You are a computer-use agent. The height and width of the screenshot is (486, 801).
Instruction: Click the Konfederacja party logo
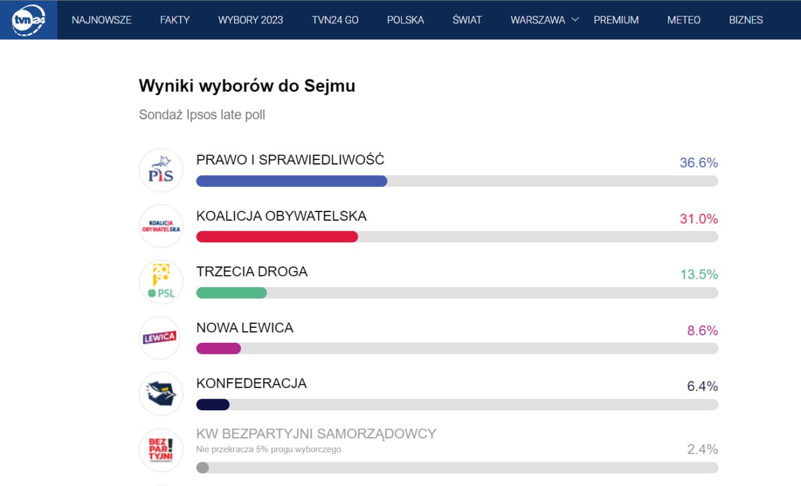[161, 393]
